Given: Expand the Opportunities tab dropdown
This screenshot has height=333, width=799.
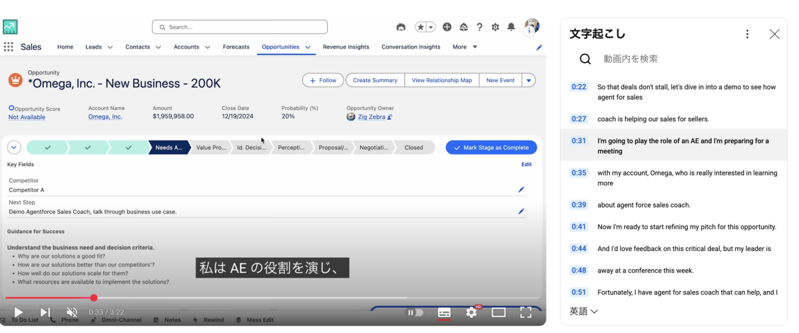Looking at the screenshot, I should [308, 47].
